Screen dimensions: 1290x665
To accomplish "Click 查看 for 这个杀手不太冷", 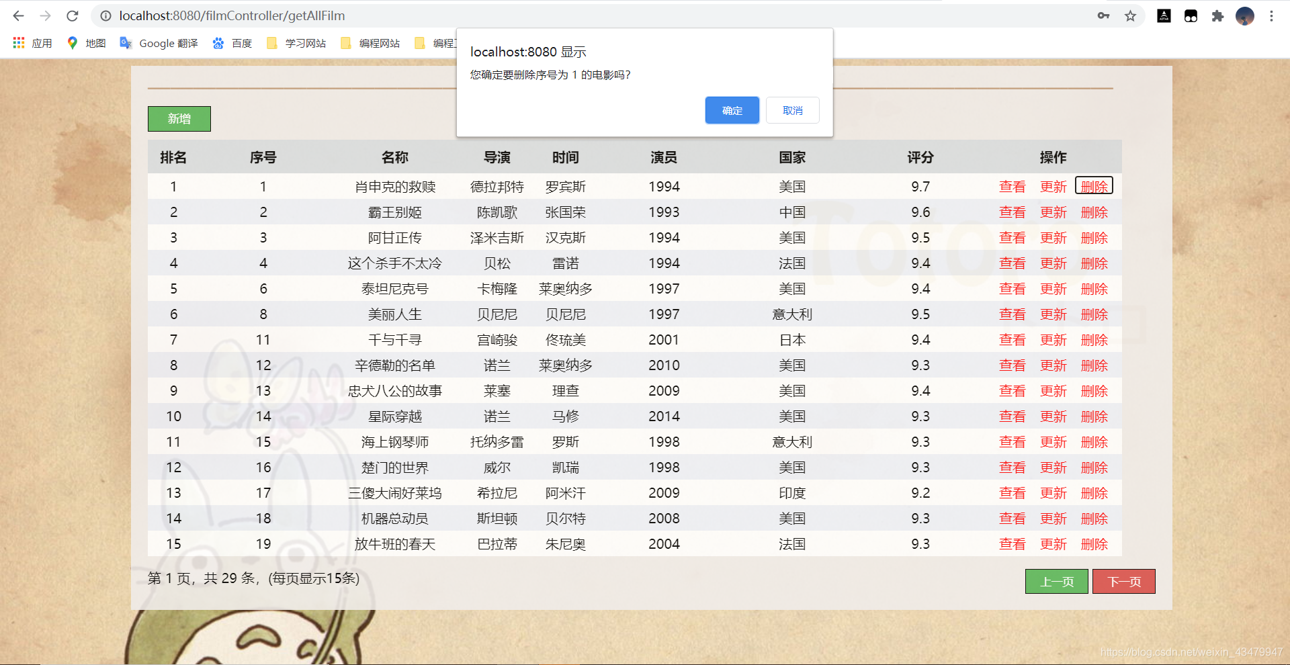I will (1012, 263).
